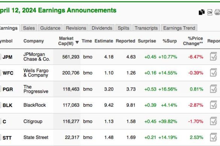This screenshot has height=146, width=220.
Task: Tick the checkbox beside STT
Action: point(0,137)
